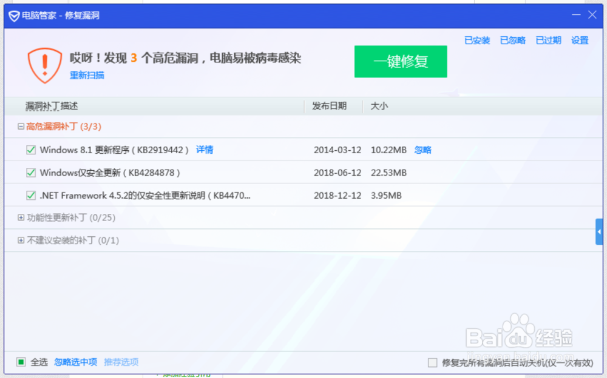Click the green 一键修复 button
This screenshot has height=378, width=607.
(x=401, y=61)
